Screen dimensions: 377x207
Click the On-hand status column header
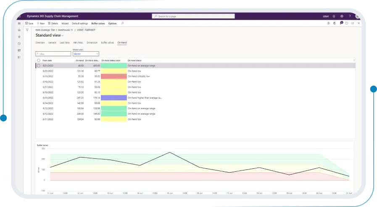coord(134,60)
